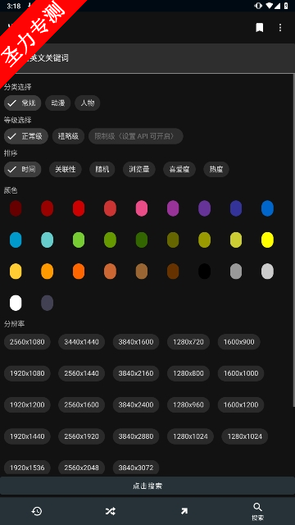Choose the 3840x2880 resolution chip
The image size is (295, 525).
pos(136,436)
